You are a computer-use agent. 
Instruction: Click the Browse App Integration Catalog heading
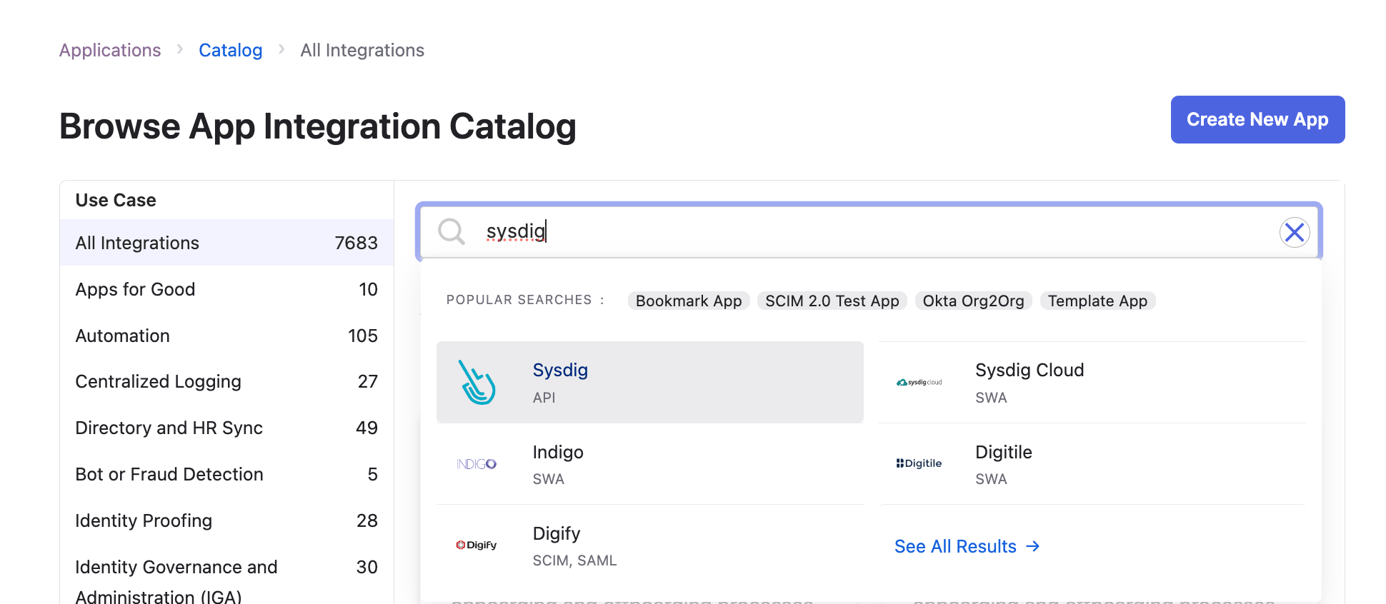pyautogui.click(x=318, y=126)
